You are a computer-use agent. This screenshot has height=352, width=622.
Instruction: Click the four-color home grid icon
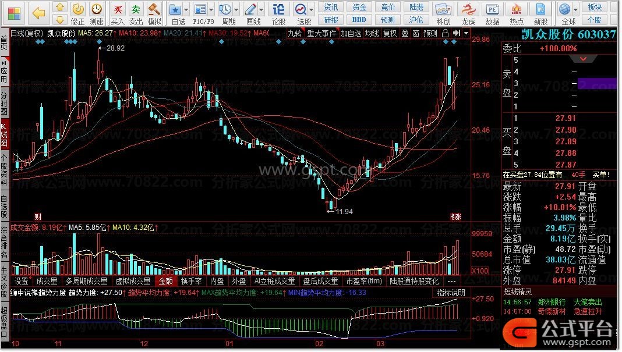(13, 13)
